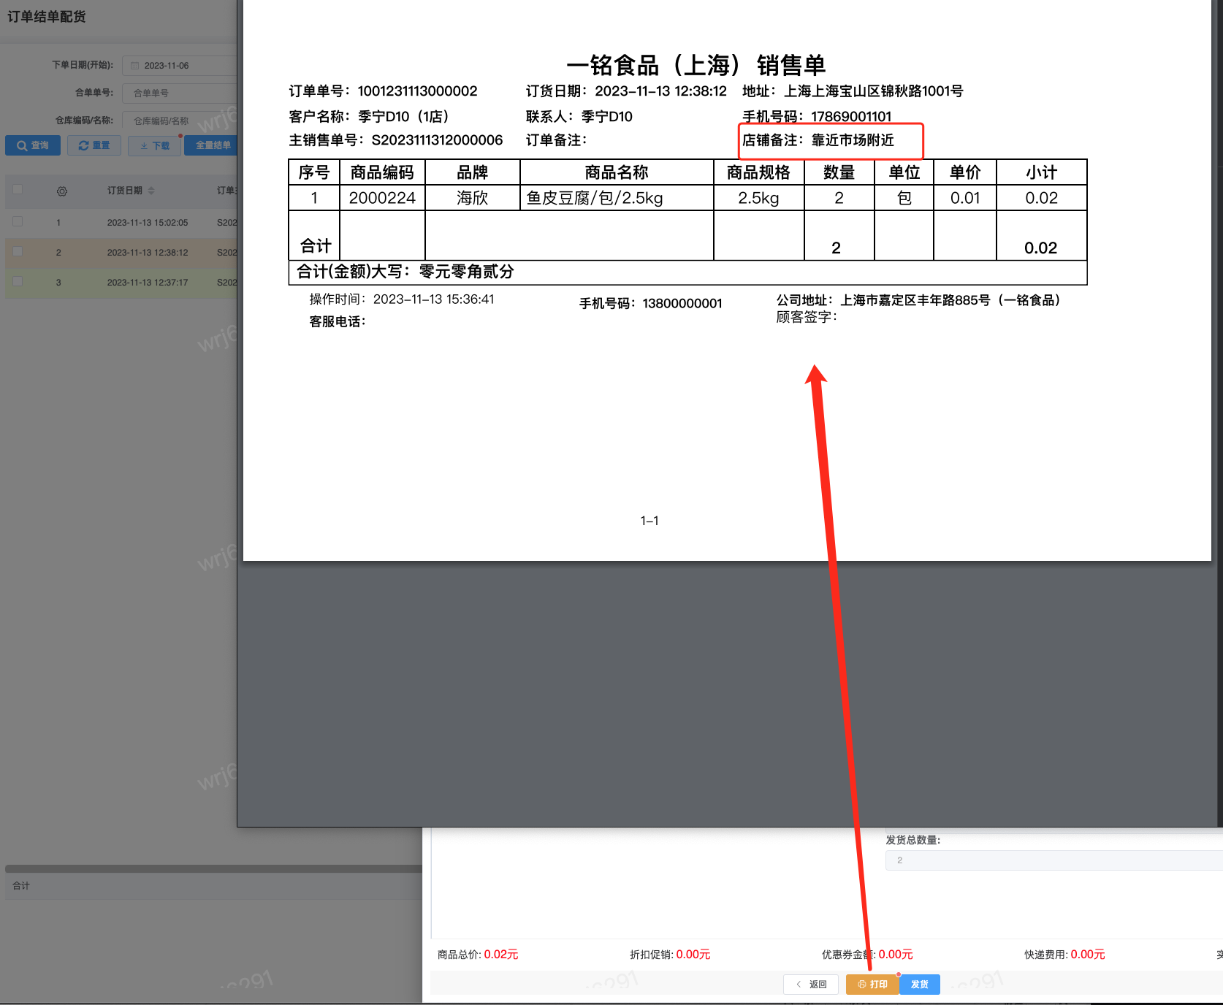Check the checkbox for row 1
Viewport: 1223px width, 1005px height.
point(18,222)
